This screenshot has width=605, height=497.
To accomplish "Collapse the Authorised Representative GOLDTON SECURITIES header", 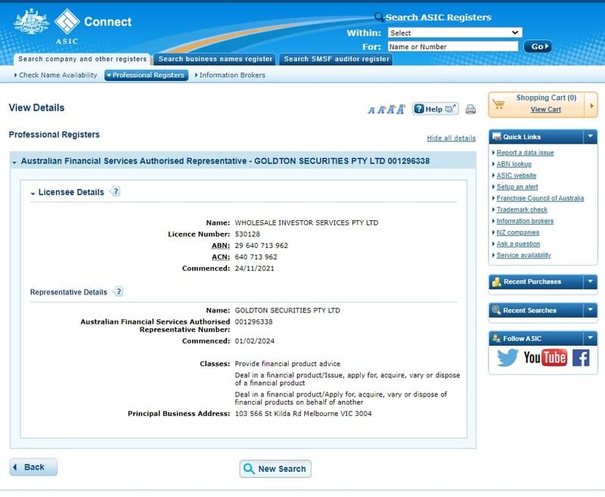I will click(x=14, y=163).
